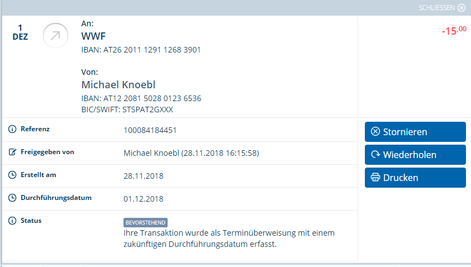Select the reference number 100084184451

150,130
